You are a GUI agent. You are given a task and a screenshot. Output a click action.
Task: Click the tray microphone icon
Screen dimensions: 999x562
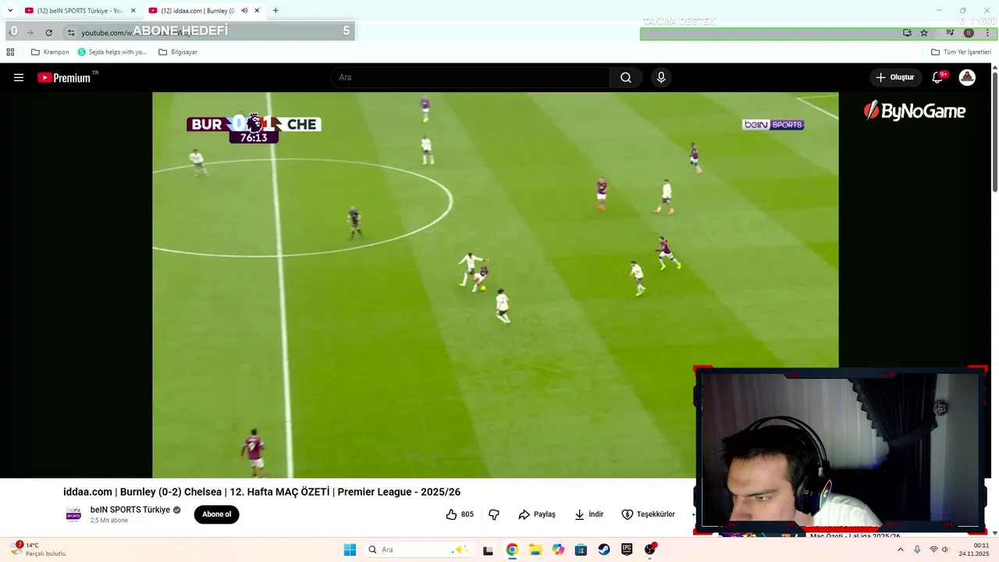(917, 550)
